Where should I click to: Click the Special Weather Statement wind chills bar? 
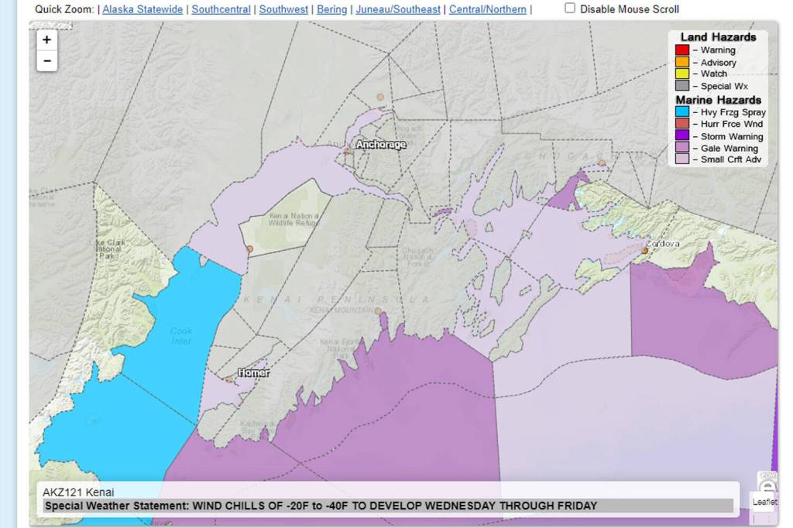[387, 506]
